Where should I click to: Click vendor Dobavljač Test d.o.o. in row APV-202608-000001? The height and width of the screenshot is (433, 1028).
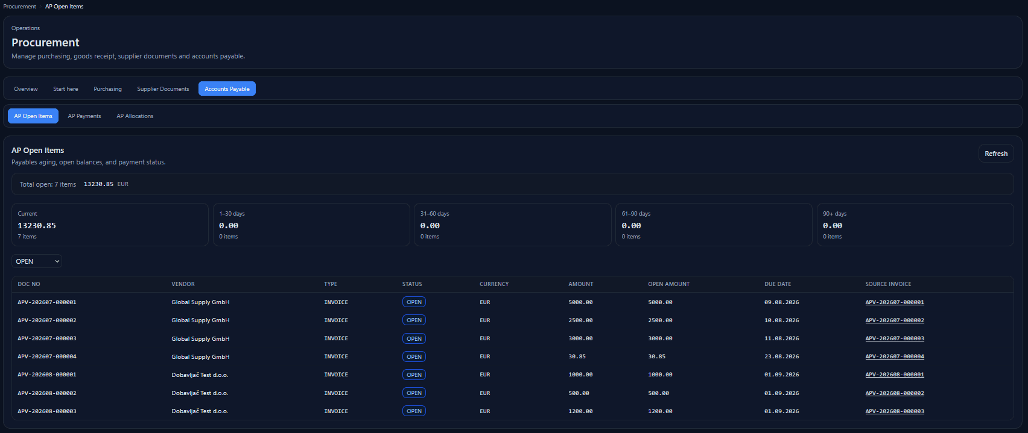click(200, 375)
